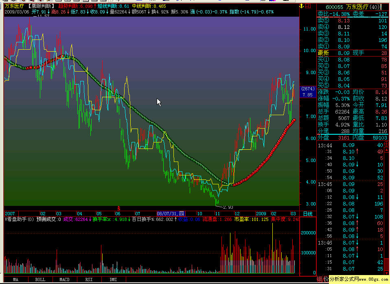Click the 量比 1.10 value

click(x=370, y=125)
